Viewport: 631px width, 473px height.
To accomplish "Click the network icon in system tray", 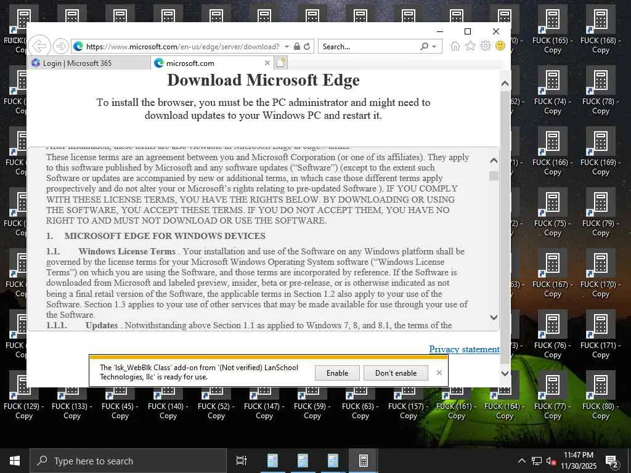I will (537, 461).
